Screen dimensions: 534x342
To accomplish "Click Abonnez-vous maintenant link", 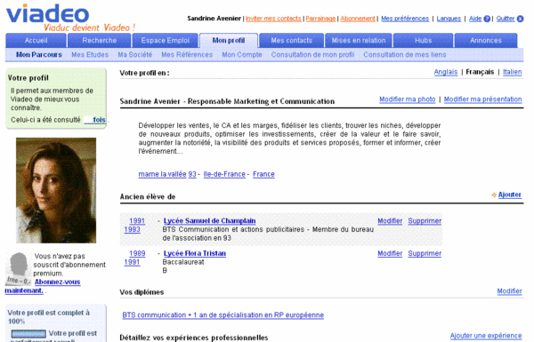I will pyautogui.click(x=43, y=286).
